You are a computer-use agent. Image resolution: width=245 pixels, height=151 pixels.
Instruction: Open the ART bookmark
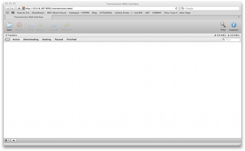pos(147,13)
